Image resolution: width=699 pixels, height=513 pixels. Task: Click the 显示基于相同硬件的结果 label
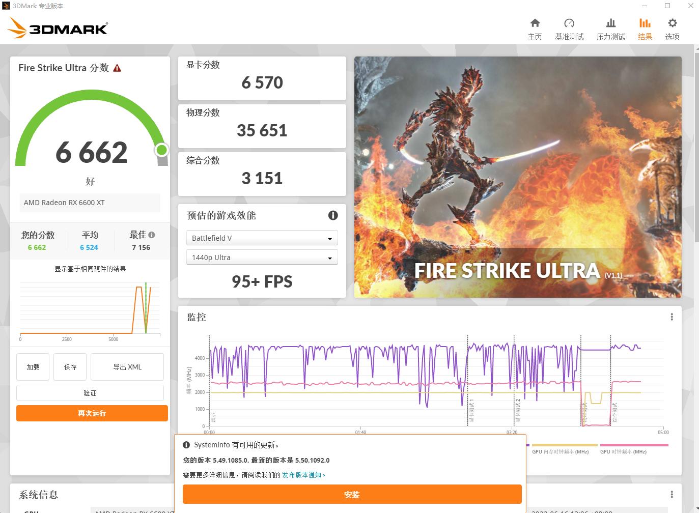pos(90,269)
